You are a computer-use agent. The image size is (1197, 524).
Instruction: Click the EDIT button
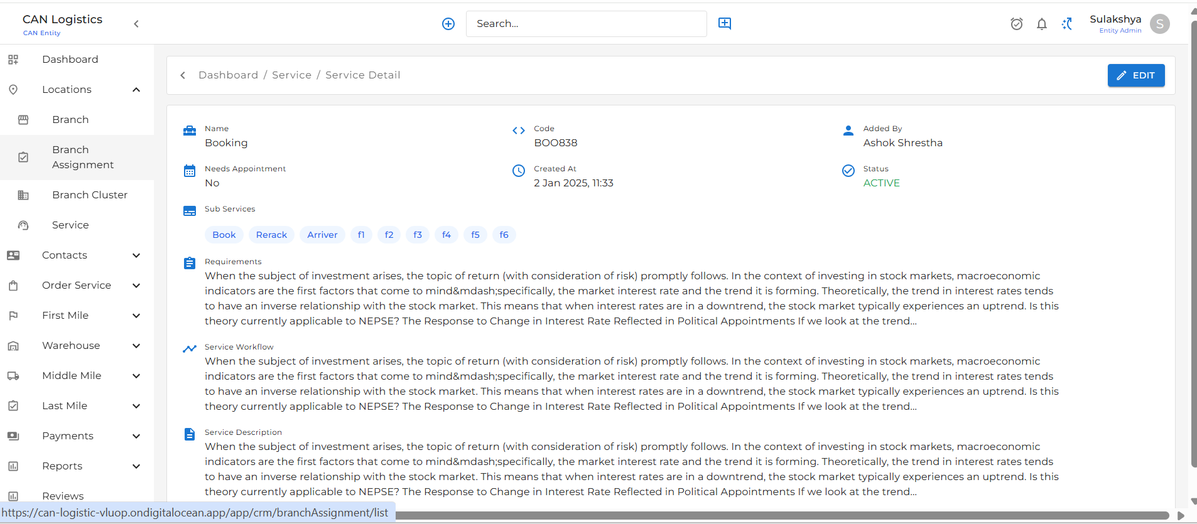[1136, 75]
